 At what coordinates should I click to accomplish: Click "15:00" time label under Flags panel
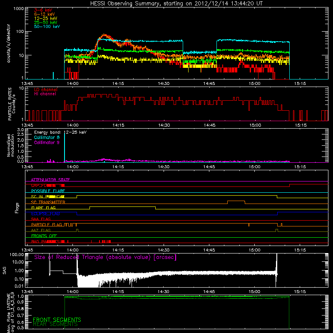(x=254, y=250)
